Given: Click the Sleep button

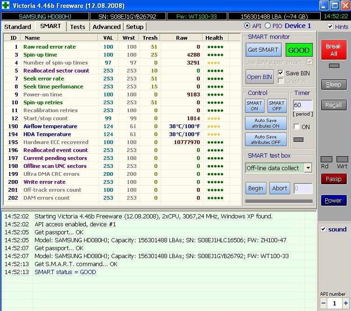Looking at the screenshot, I should click(x=334, y=85).
